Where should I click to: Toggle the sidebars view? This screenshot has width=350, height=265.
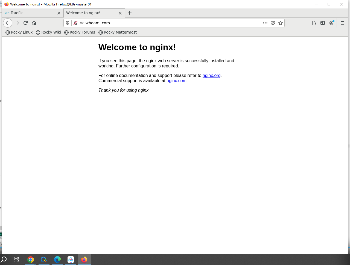pyautogui.click(x=323, y=23)
